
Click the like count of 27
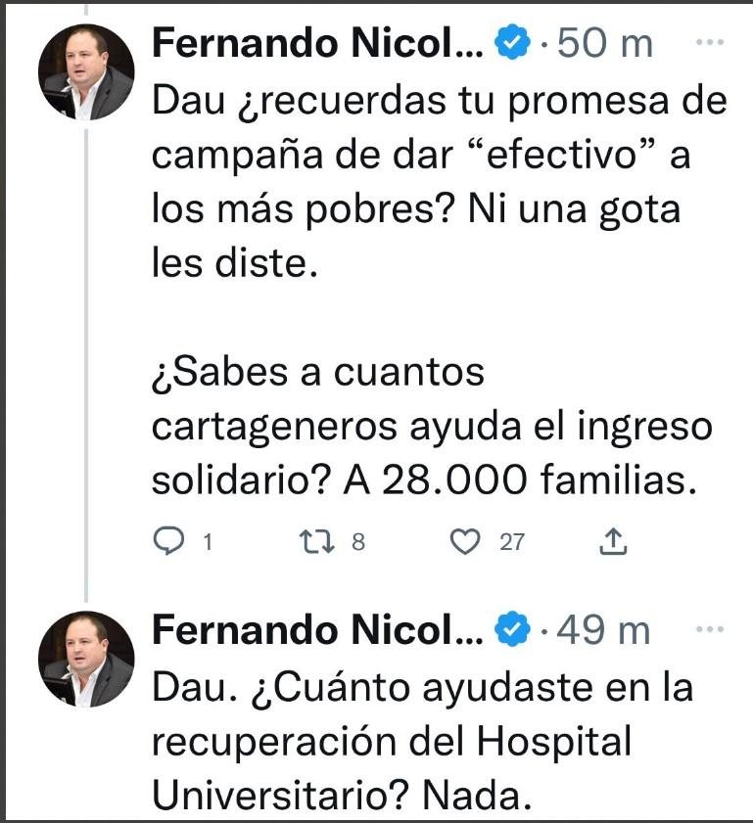(x=512, y=542)
